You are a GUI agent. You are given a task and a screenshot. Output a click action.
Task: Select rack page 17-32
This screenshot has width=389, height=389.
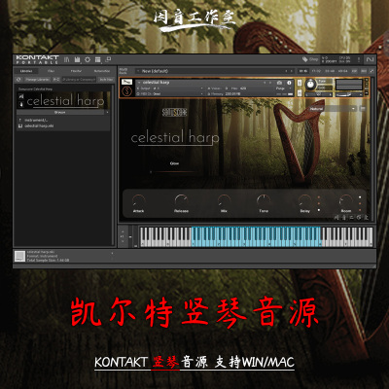pos(316,71)
